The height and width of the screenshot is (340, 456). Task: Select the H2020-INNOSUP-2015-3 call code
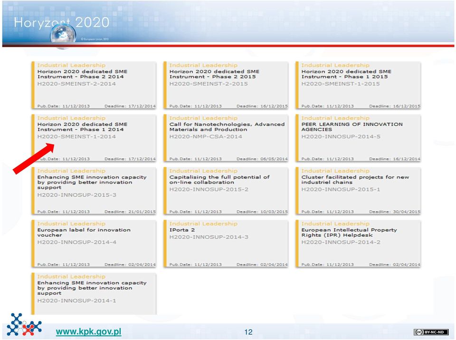[x=77, y=195]
